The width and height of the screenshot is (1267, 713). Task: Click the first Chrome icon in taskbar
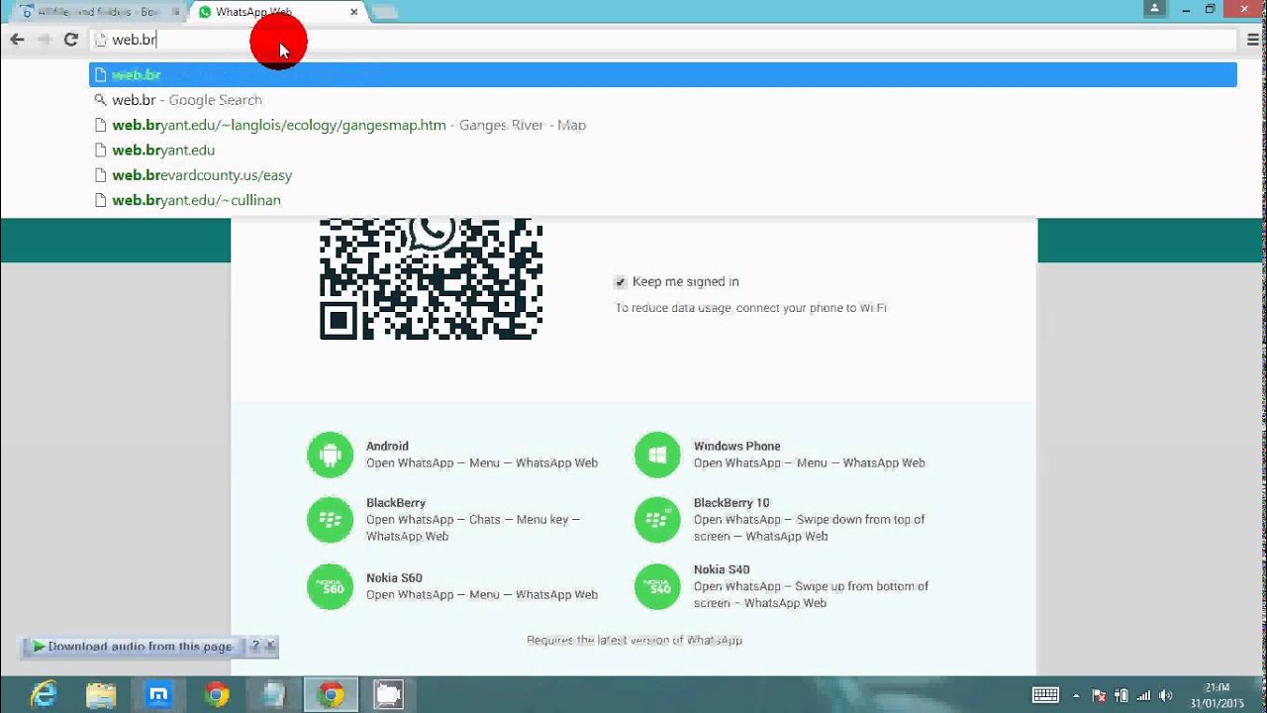click(x=217, y=695)
